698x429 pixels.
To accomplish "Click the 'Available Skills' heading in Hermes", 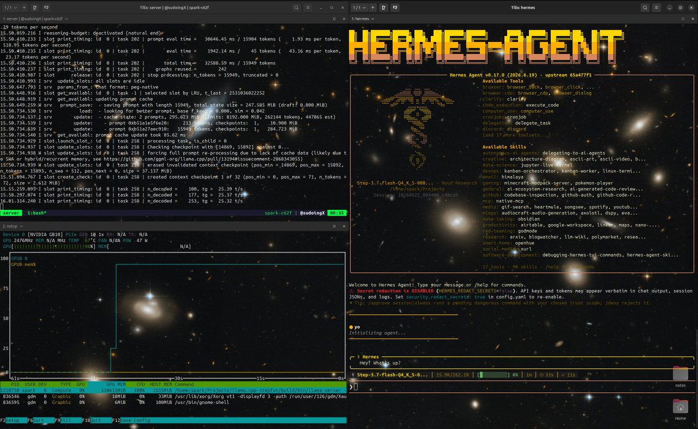I will pos(504,147).
